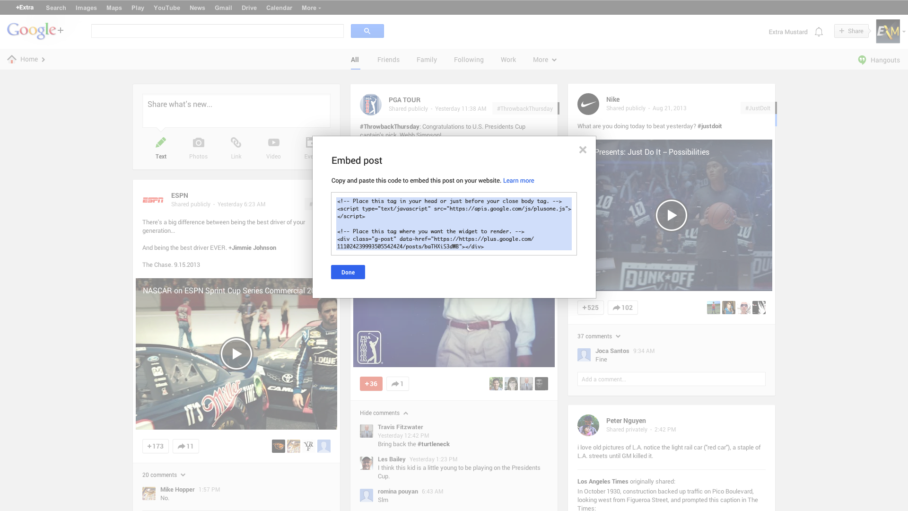This screenshot has width=908, height=511.
Task: Plus-one the PGA TOUR post
Action: [371, 384]
